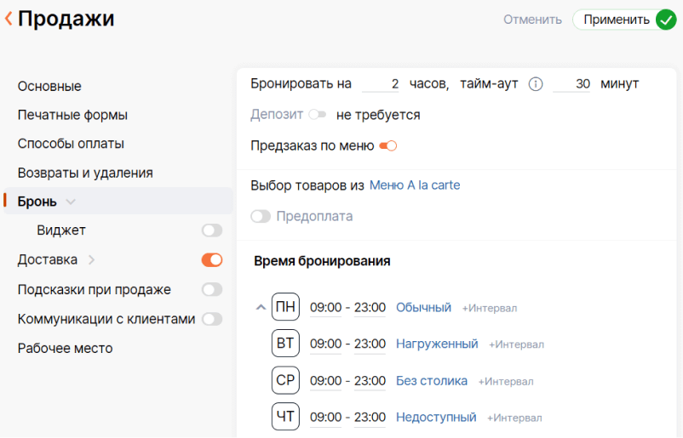This screenshot has height=438, width=683.
Task: Select the ПН day badge
Action: [x=285, y=307]
